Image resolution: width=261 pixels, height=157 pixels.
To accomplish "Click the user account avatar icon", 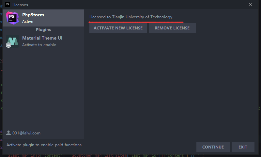I will pos(8,133).
